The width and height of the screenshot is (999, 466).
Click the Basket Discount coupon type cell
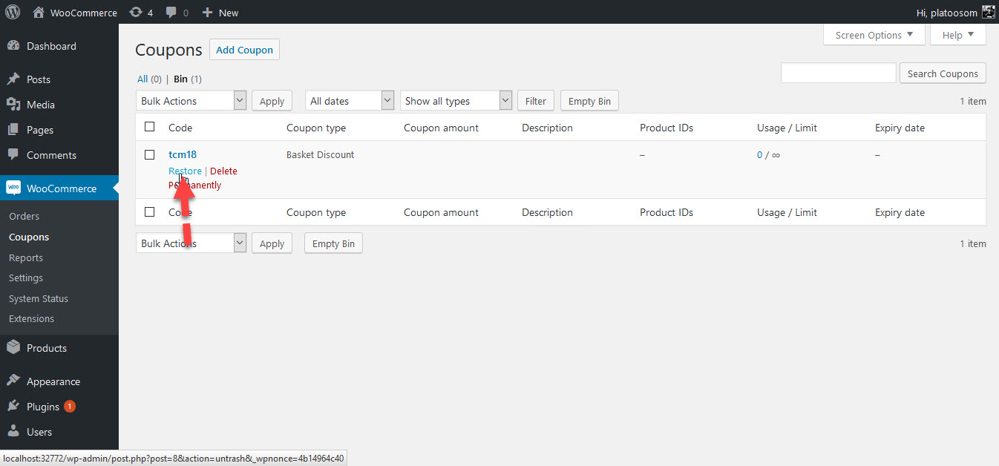coord(320,155)
